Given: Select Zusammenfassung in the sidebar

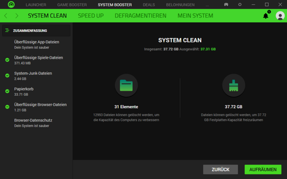Looking at the screenshot, I should [36, 30].
